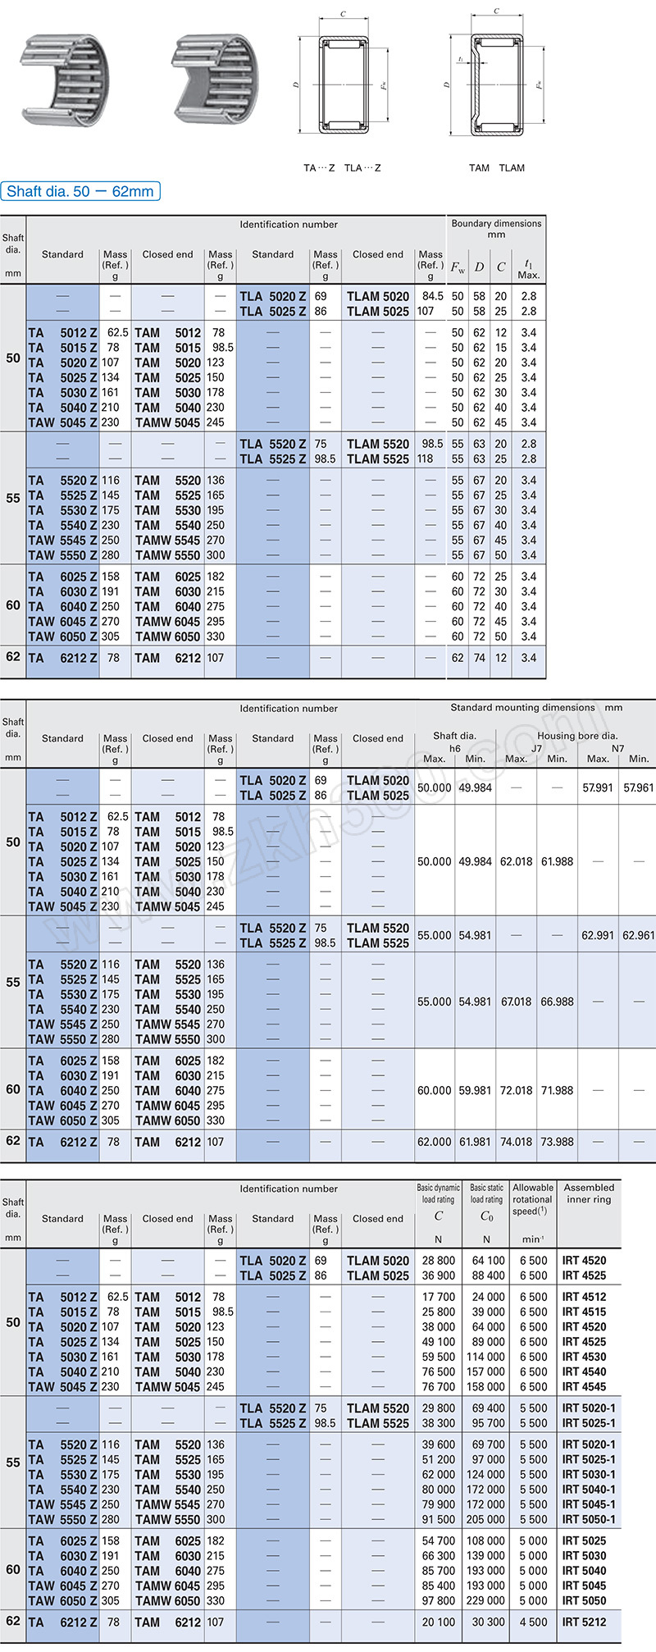Viewport: 656px width, 1652px height.
Task: Select inner ring IRT 4530
Action: click(585, 1357)
